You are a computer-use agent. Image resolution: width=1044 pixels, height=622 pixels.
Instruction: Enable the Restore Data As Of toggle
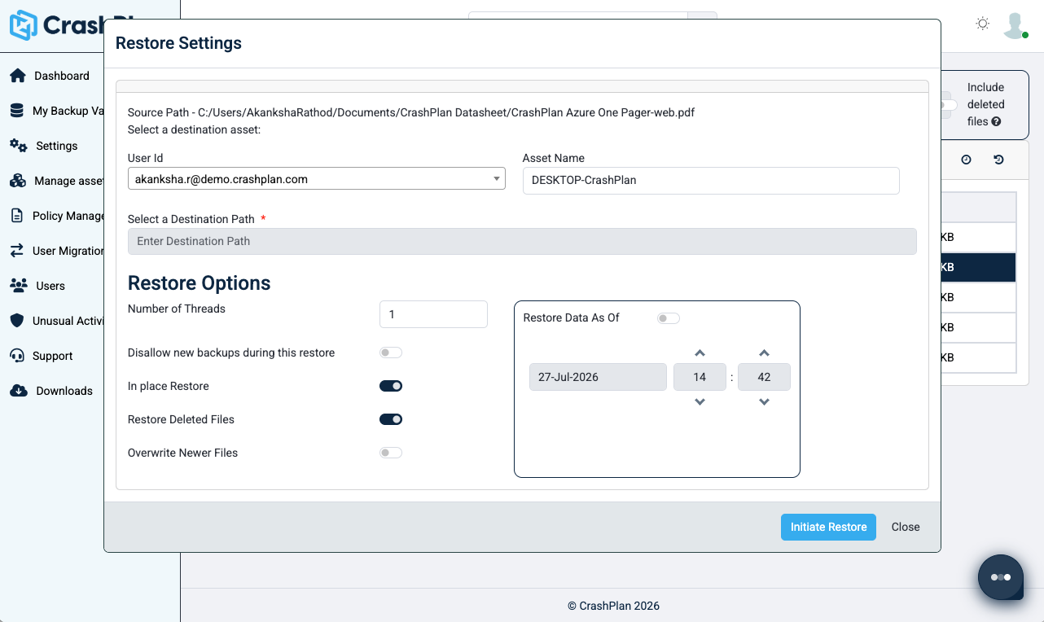(x=669, y=318)
